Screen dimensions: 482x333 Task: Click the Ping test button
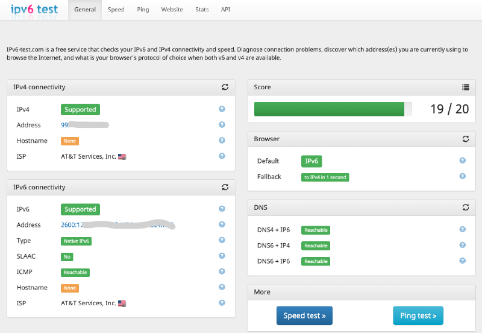[418, 316]
